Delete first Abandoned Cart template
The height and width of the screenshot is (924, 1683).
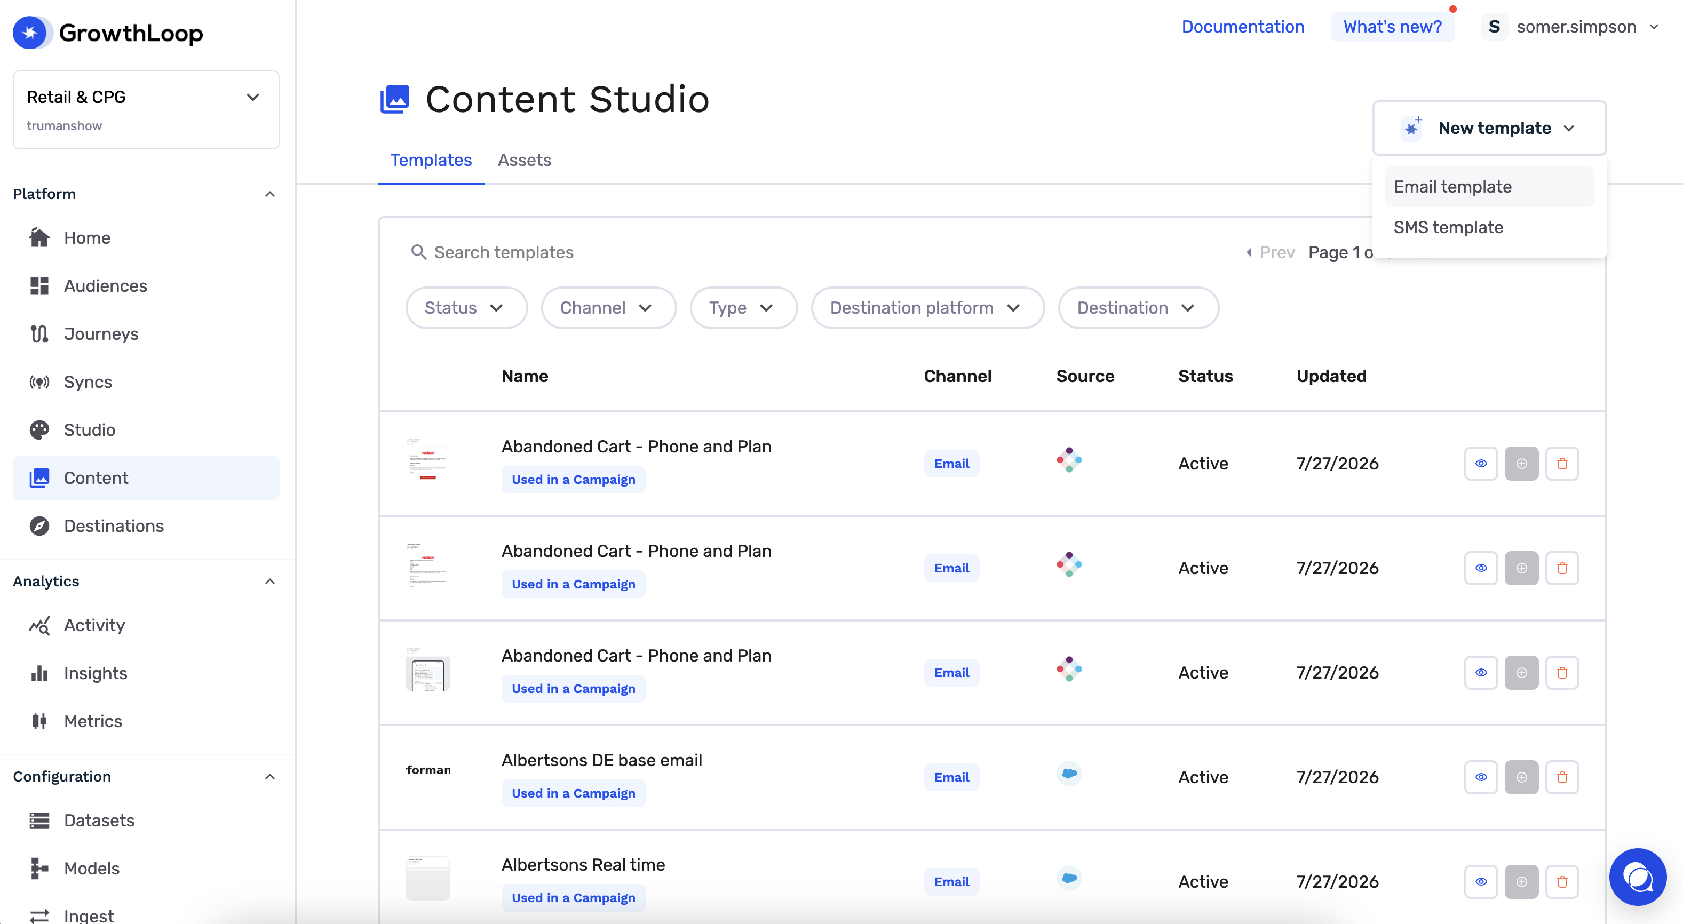(x=1562, y=464)
